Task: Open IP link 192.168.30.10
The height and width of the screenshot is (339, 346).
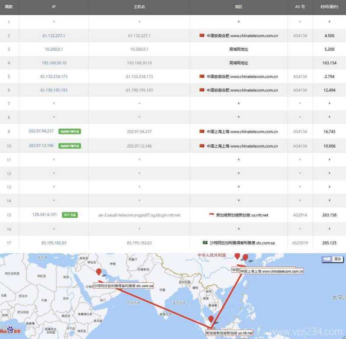Action: (54, 63)
